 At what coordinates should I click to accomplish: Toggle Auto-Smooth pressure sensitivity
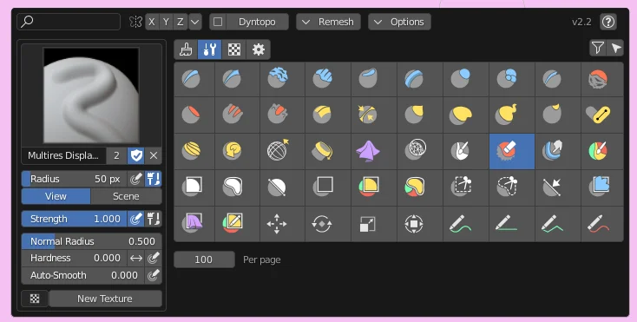[153, 275]
